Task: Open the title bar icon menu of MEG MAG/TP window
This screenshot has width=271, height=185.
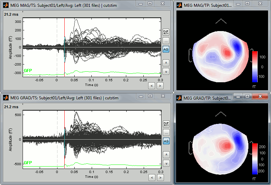Action: pos(179,3)
